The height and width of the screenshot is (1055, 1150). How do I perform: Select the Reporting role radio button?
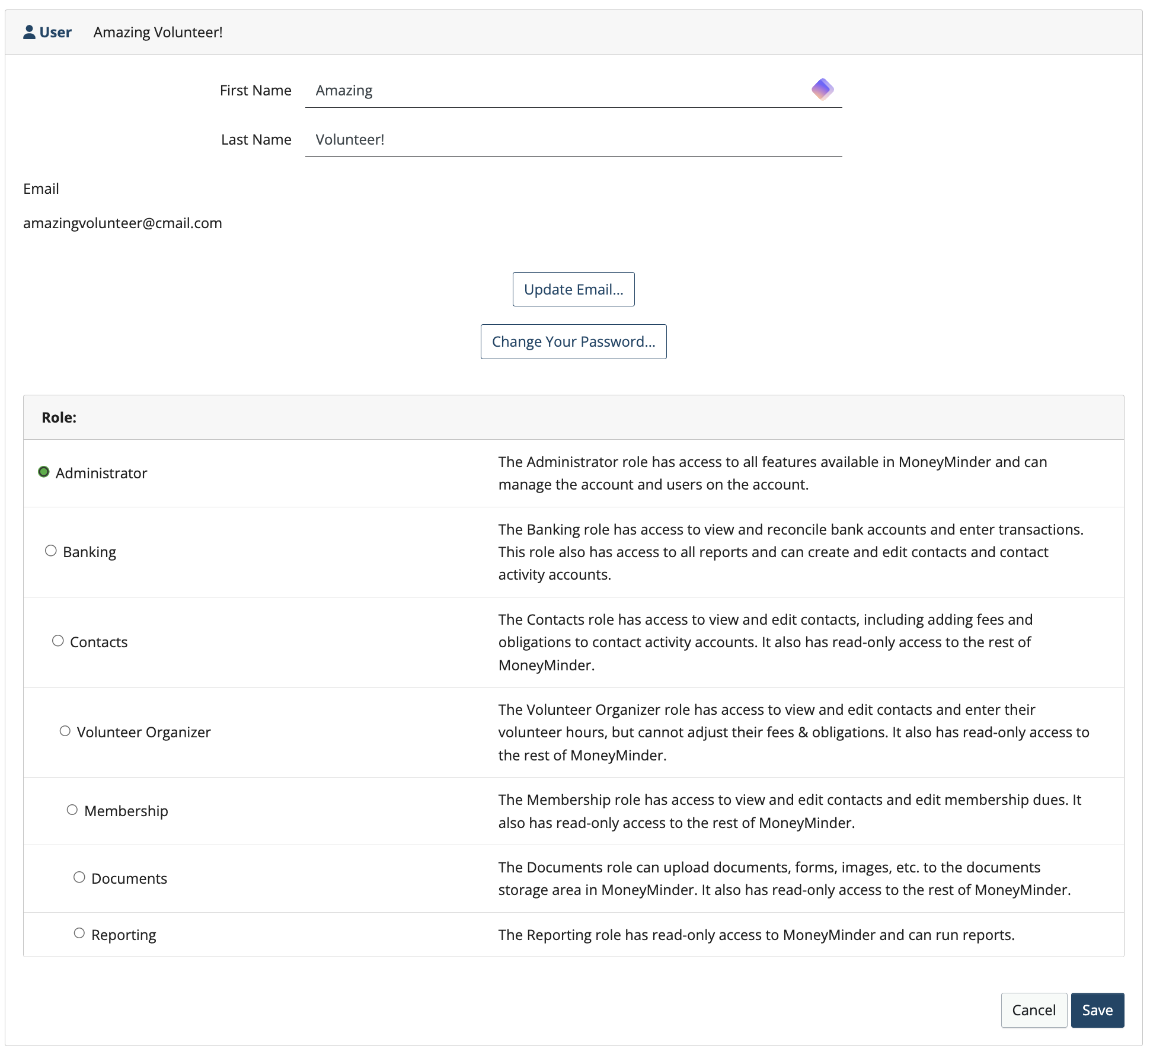click(x=79, y=933)
